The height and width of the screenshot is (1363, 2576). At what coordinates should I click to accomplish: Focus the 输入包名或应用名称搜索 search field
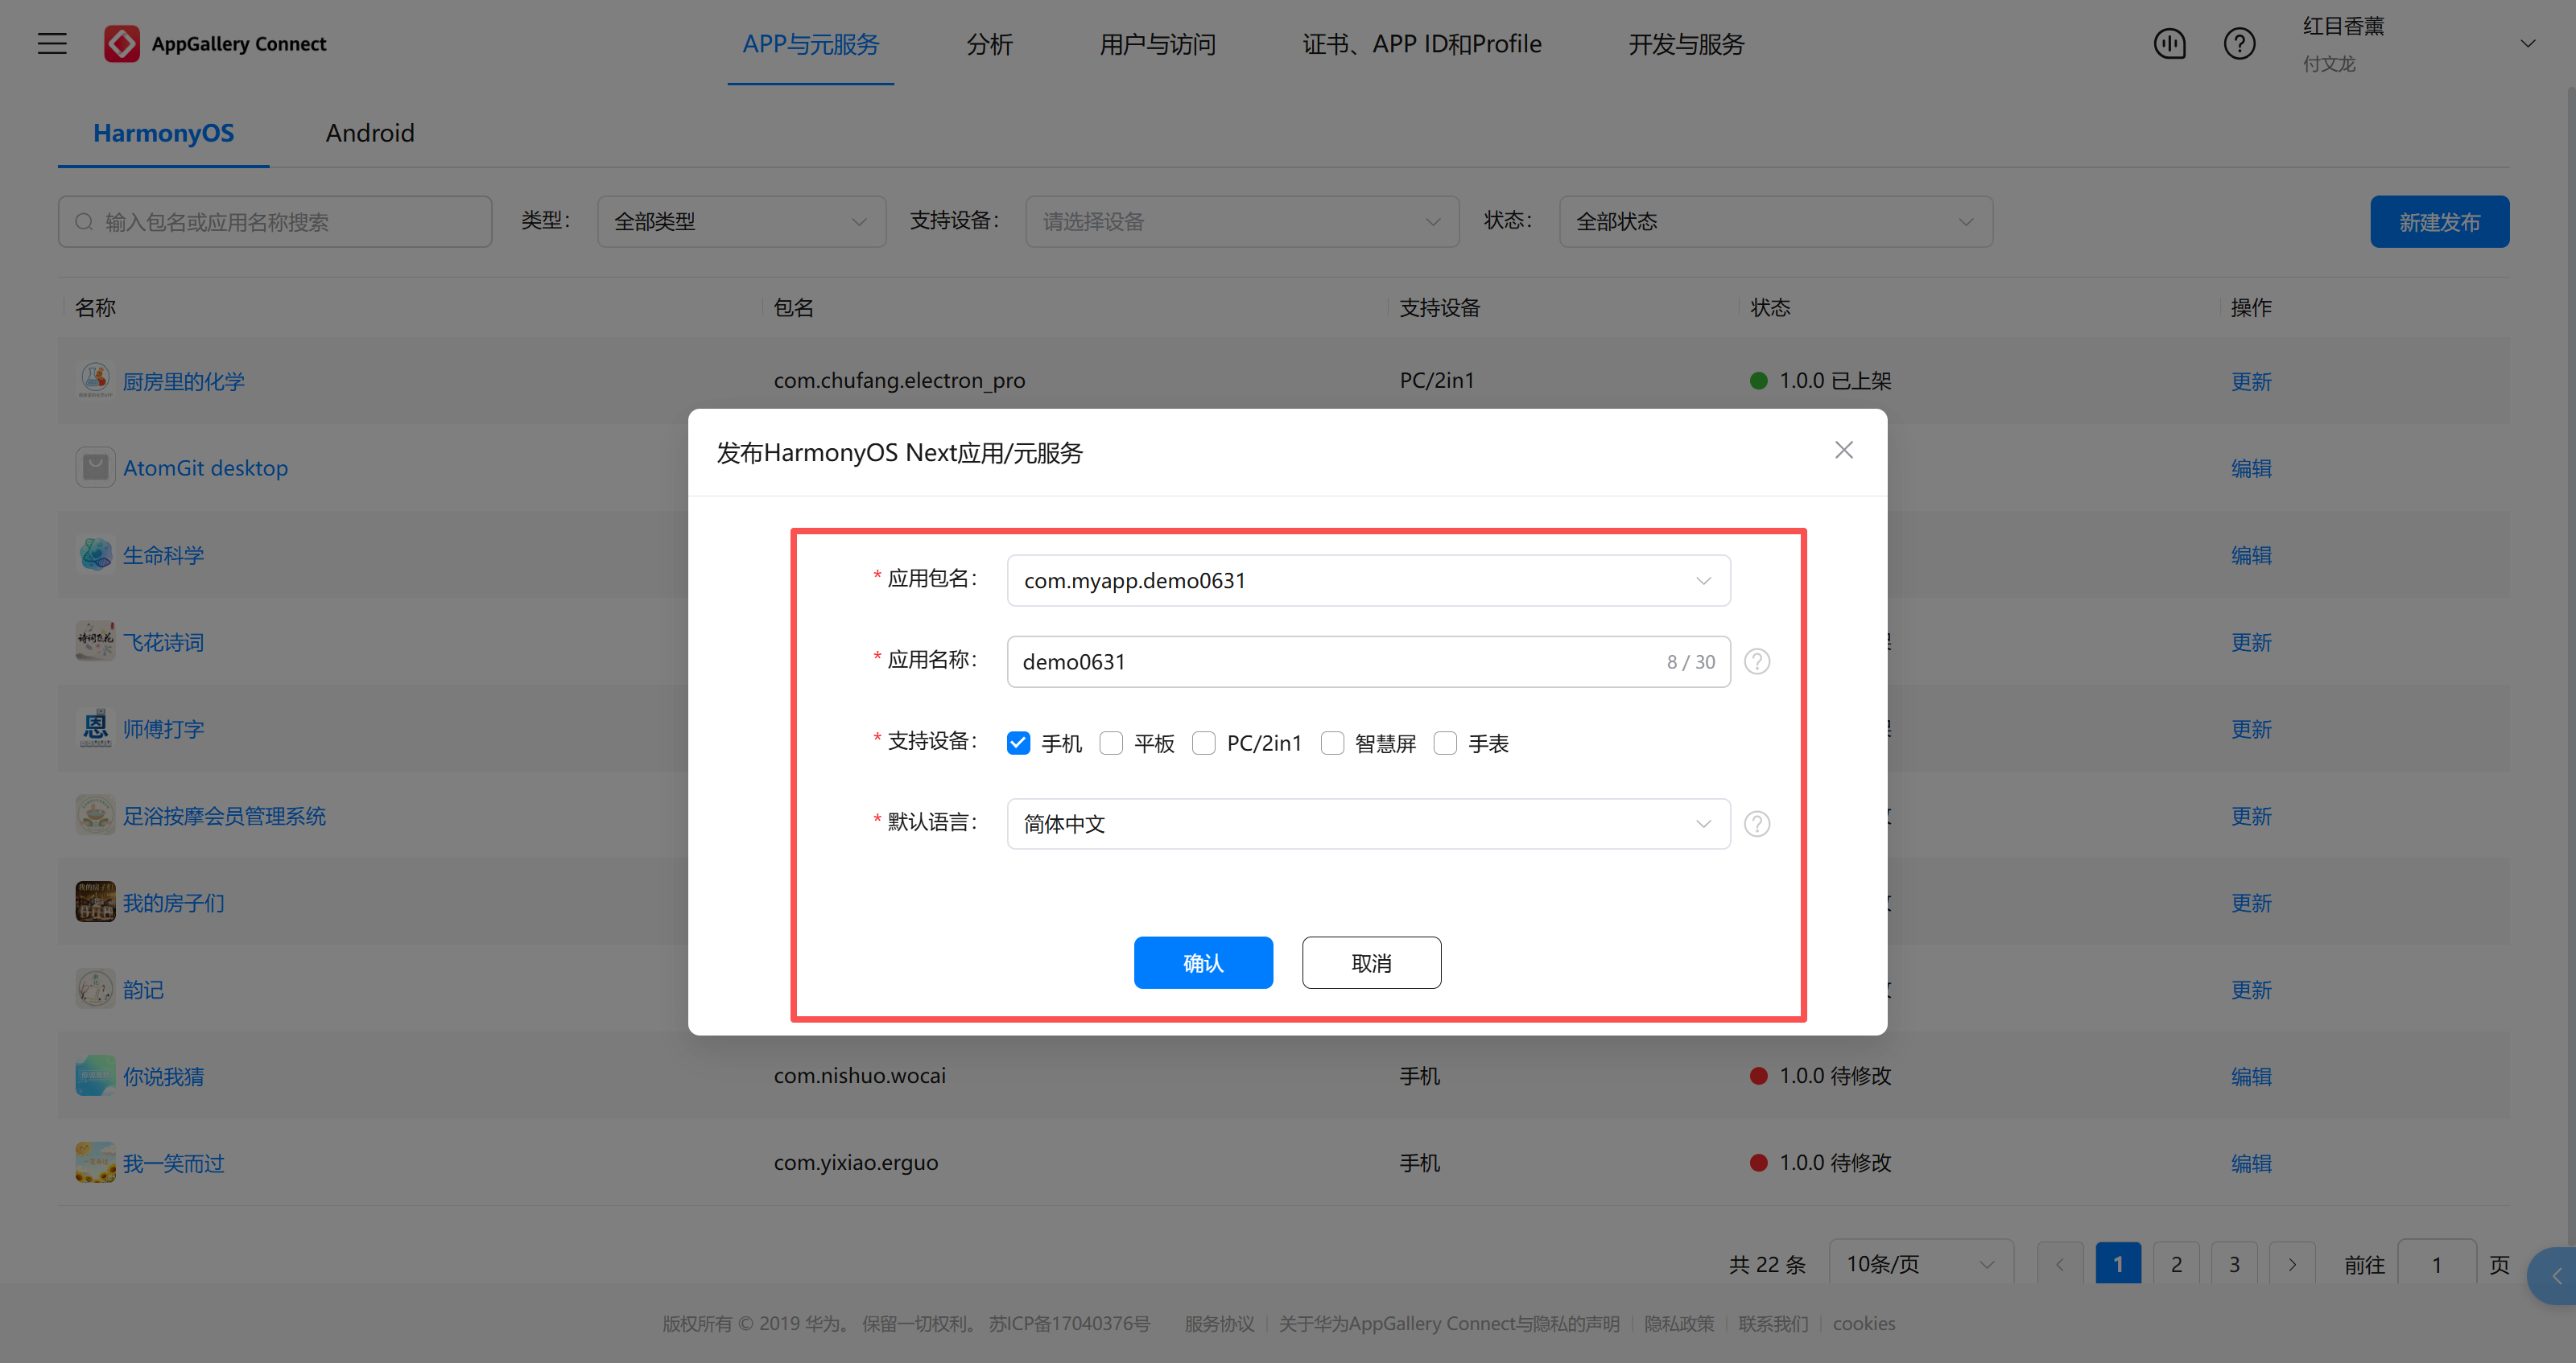[x=275, y=222]
